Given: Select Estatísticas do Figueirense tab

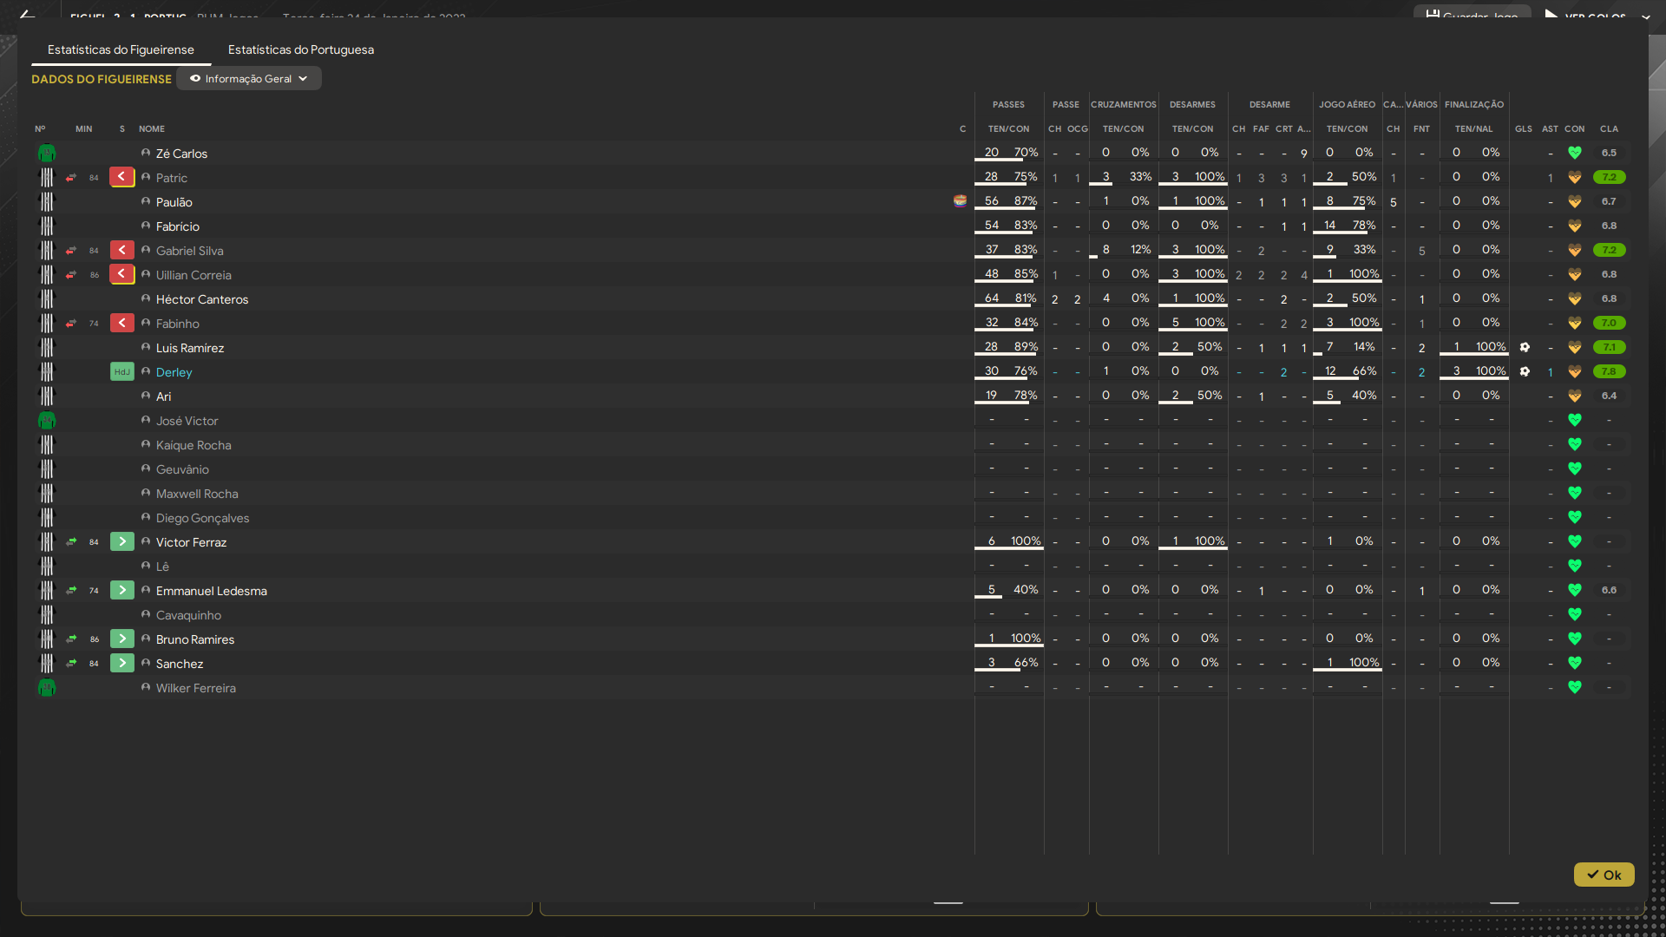Looking at the screenshot, I should pos(121,49).
